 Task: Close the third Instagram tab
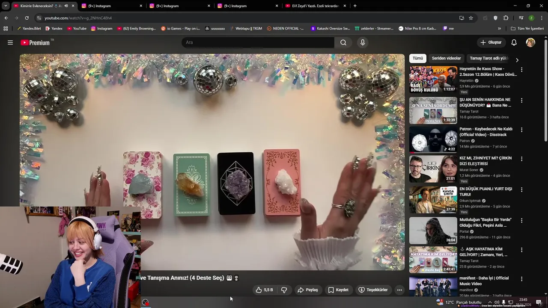point(277,6)
